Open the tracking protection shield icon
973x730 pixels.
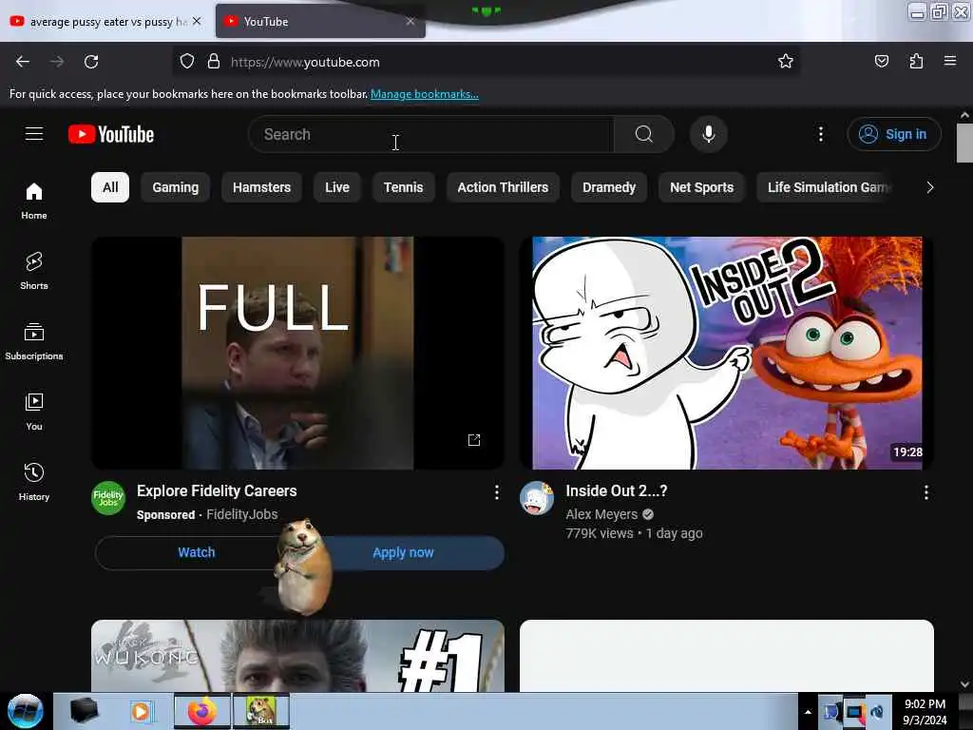point(187,62)
